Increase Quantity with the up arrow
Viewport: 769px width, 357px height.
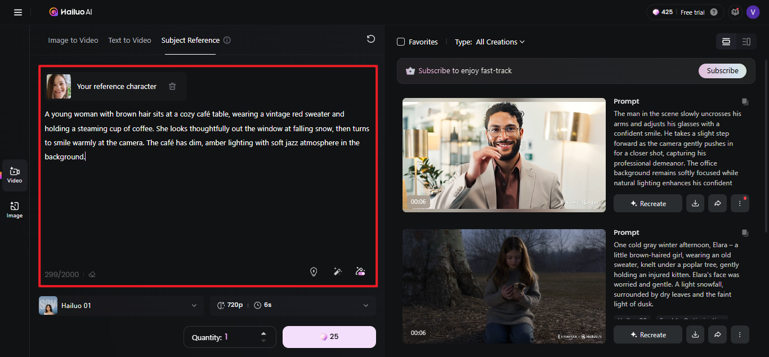point(263,333)
